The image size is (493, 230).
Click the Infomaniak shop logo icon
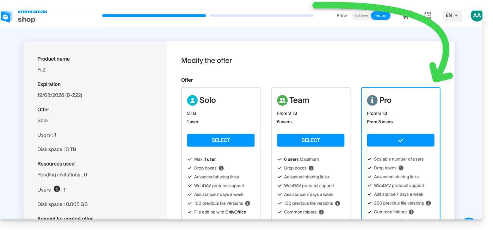coord(6,17)
